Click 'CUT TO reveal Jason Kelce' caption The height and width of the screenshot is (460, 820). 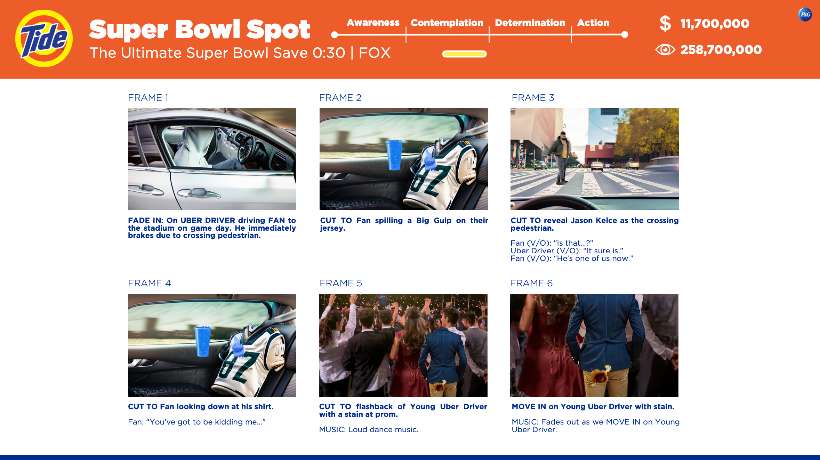click(595, 224)
